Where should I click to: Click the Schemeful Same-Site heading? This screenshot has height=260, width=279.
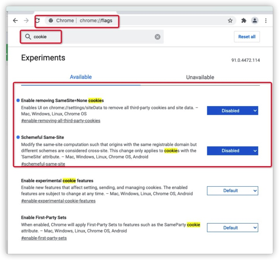(43, 138)
